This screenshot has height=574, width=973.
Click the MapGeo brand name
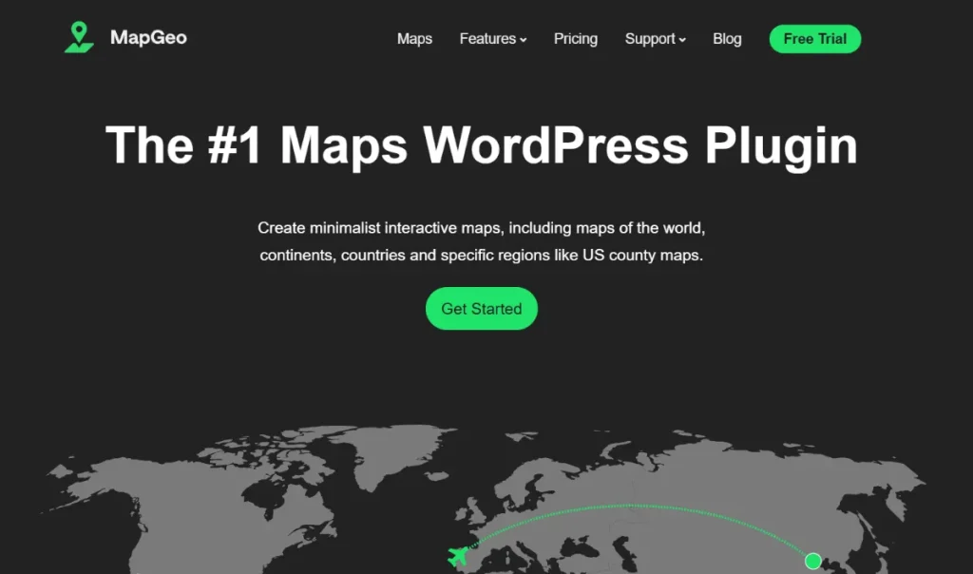148,38
